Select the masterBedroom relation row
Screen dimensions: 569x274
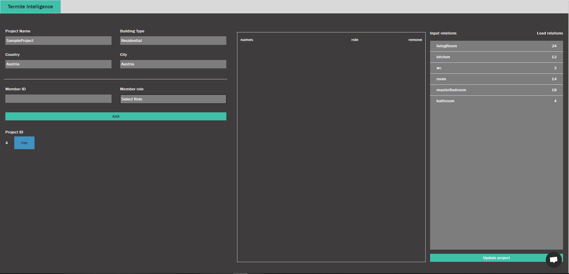(496, 90)
